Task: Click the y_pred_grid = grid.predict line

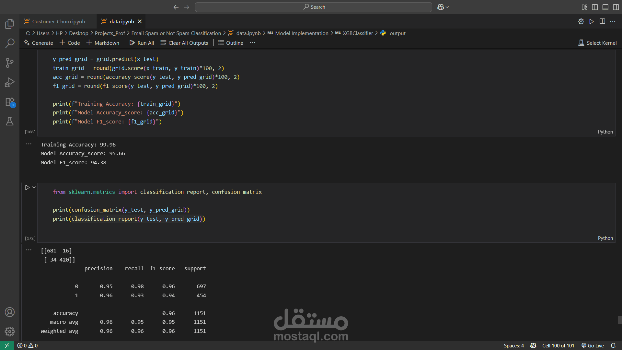Action: 106,59
